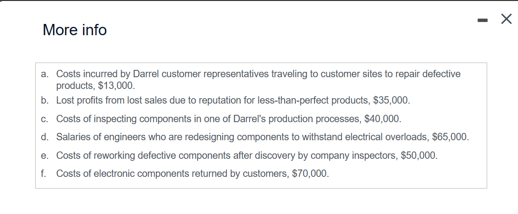Click the $70,000 returned components amount
518x214 pixels.
pyautogui.click(x=310, y=173)
